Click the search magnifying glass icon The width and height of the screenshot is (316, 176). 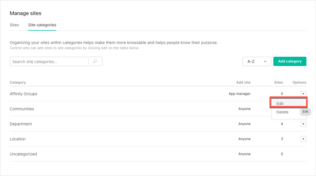coord(95,61)
